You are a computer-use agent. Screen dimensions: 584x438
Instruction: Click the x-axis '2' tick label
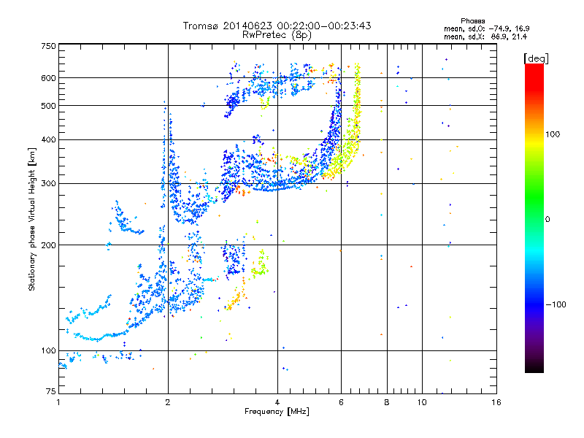[168, 402]
